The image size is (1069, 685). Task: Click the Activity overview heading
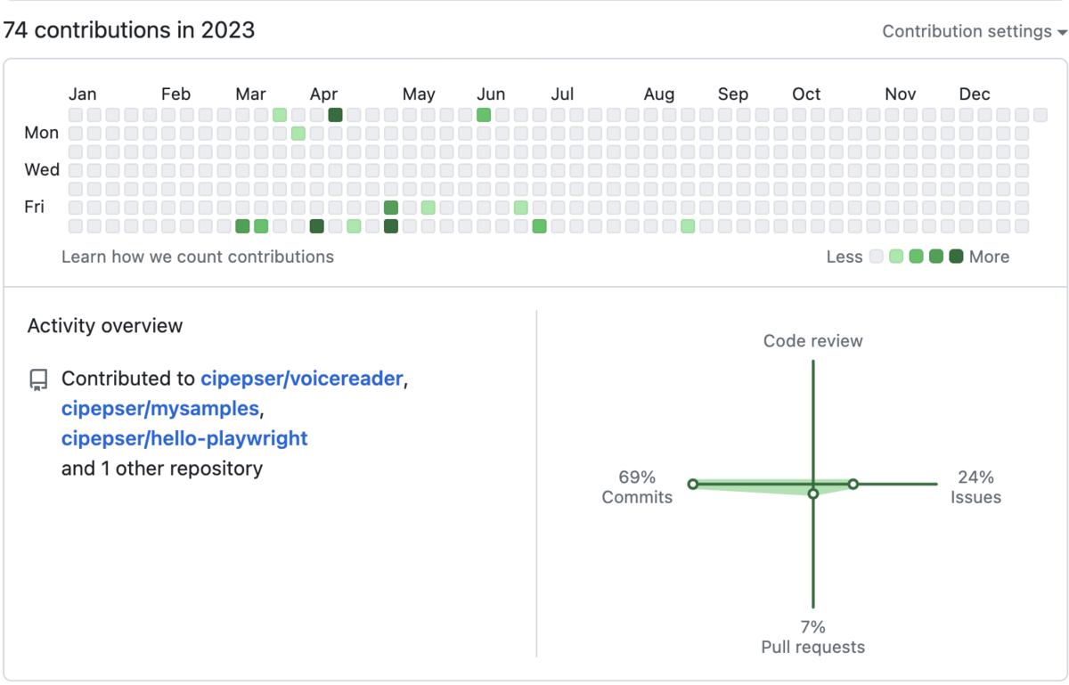[x=105, y=326]
